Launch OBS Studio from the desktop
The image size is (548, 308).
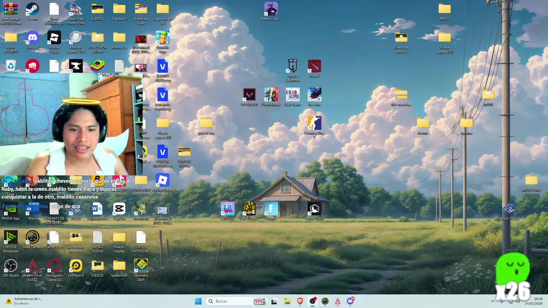(11, 268)
